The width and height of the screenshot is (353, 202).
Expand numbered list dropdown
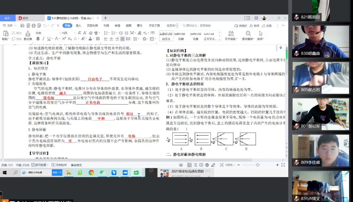(x=117, y=33)
